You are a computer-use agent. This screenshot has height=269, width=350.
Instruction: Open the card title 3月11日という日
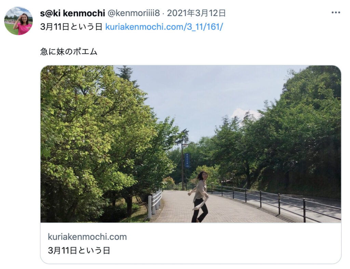pos(79,251)
